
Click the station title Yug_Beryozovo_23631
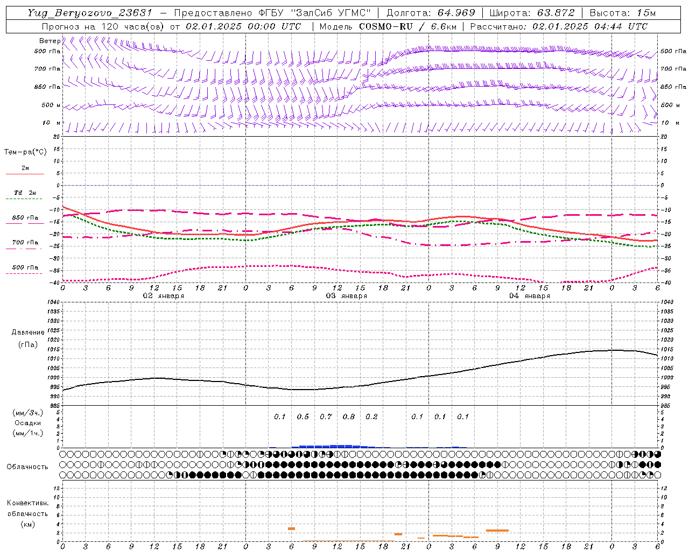tap(90, 13)
